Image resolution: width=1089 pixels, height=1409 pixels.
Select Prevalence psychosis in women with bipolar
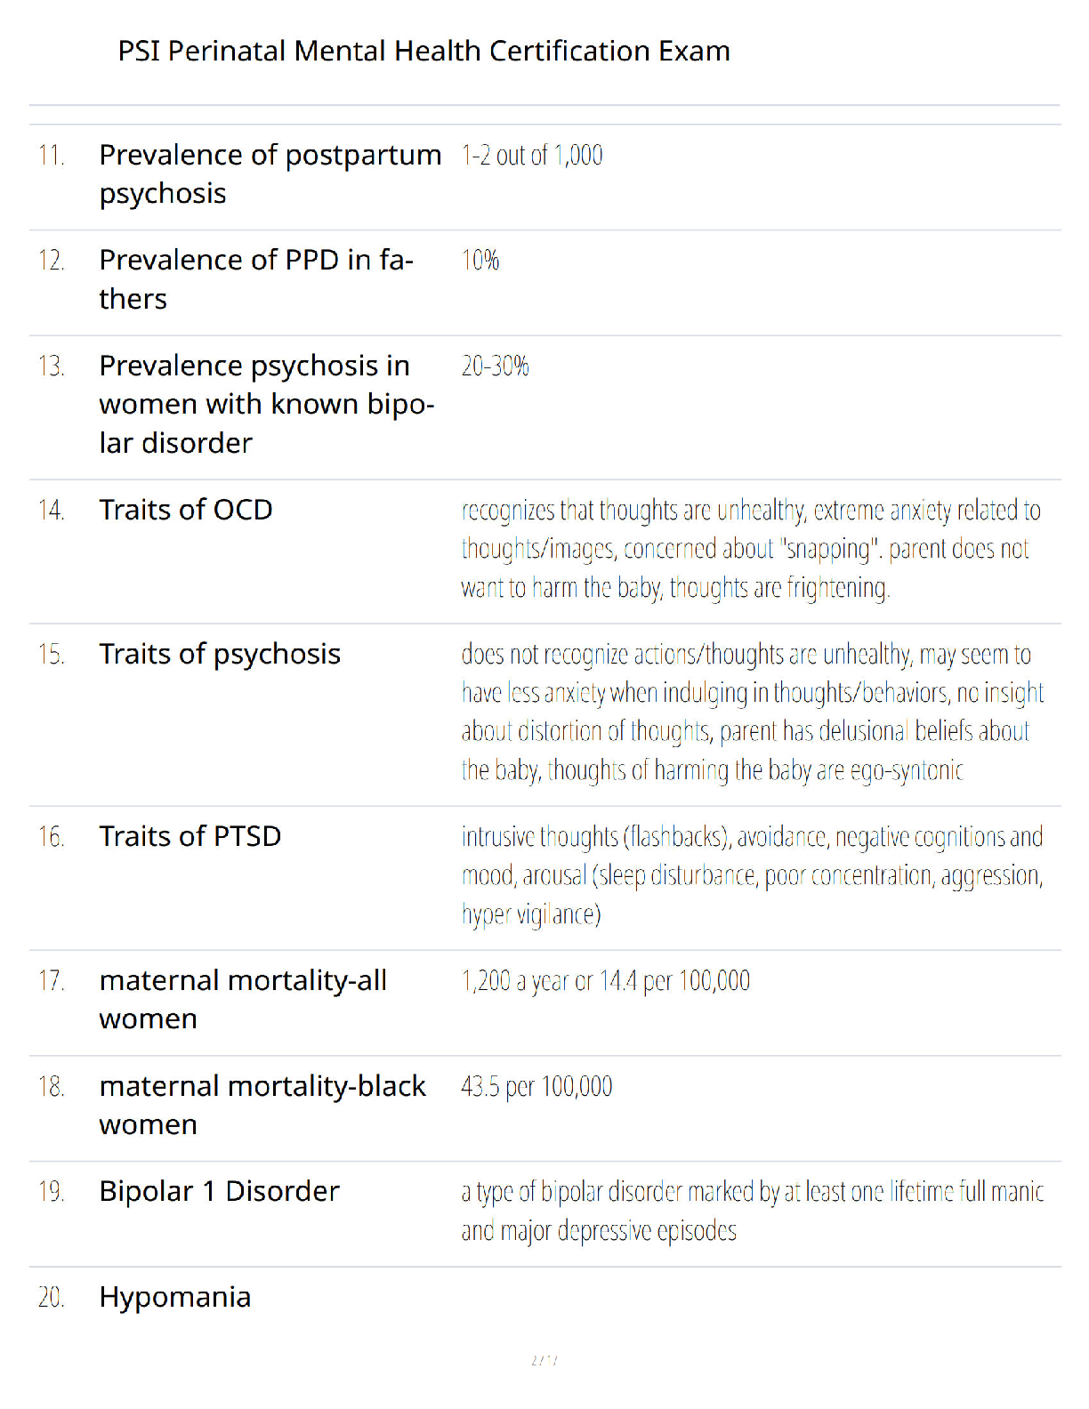point(267,404)
